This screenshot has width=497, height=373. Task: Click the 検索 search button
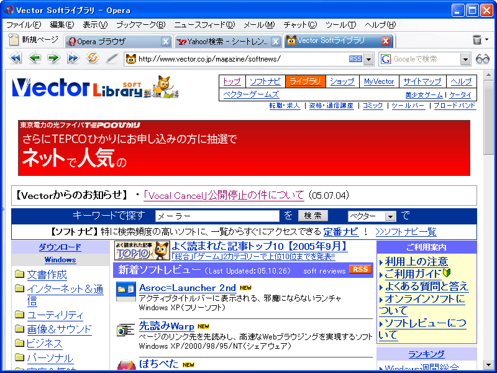[313, 216]
